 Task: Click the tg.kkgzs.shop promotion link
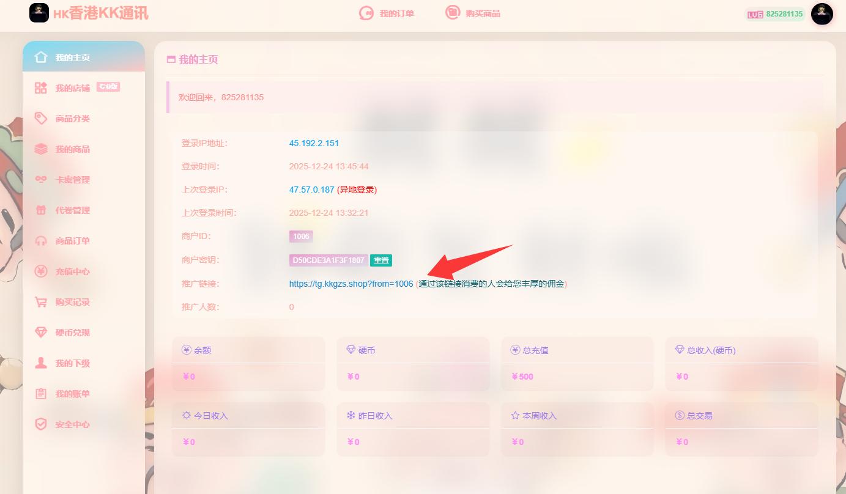pos(351,284)
